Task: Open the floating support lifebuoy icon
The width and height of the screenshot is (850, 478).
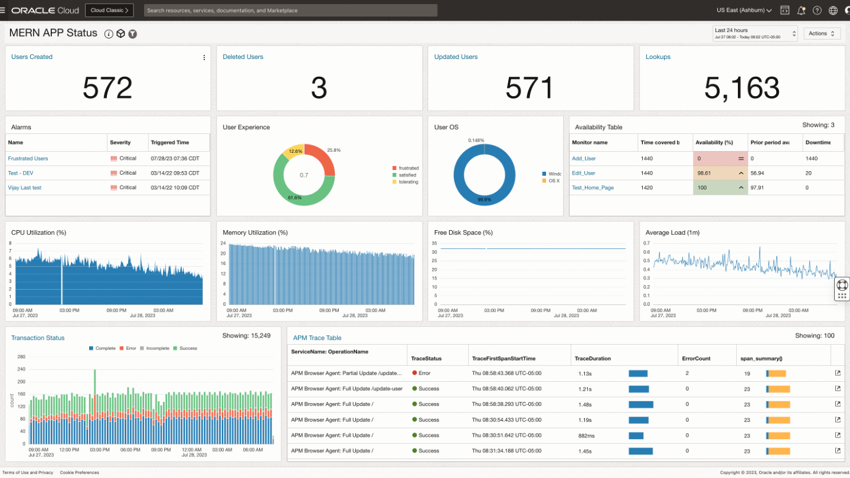Action: (842, 285)
